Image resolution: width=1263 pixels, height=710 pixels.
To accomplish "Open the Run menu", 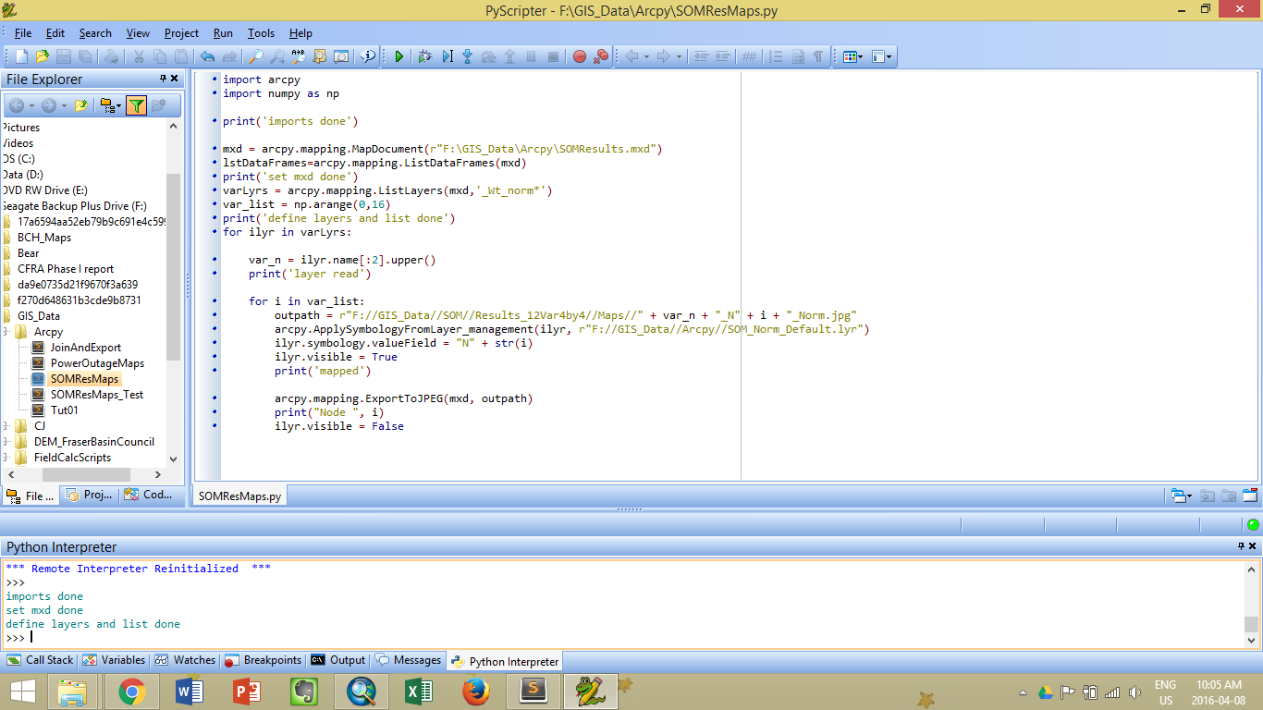I will pos(223,32).
